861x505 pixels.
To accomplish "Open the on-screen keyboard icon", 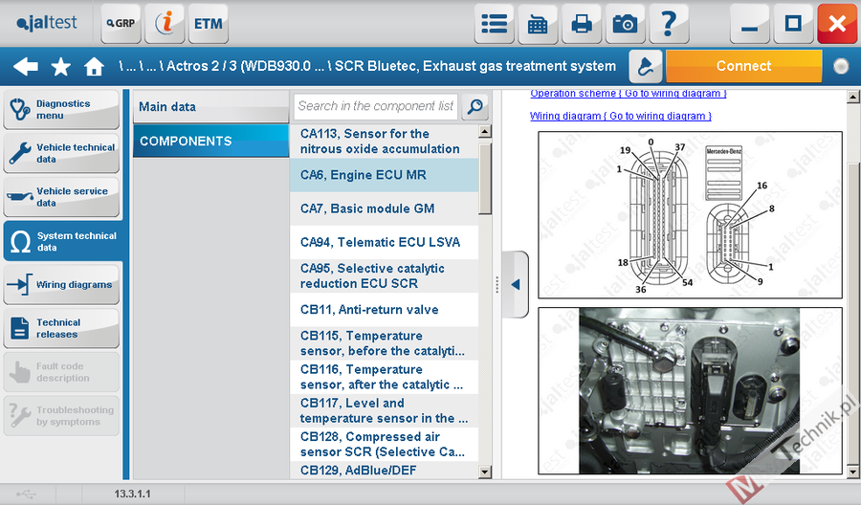I will [x=538, y=24].
